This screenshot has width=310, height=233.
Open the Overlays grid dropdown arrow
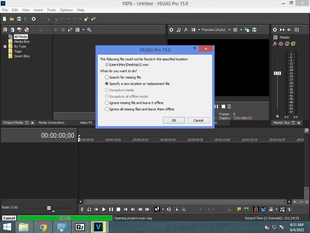[x=241, y=30]
